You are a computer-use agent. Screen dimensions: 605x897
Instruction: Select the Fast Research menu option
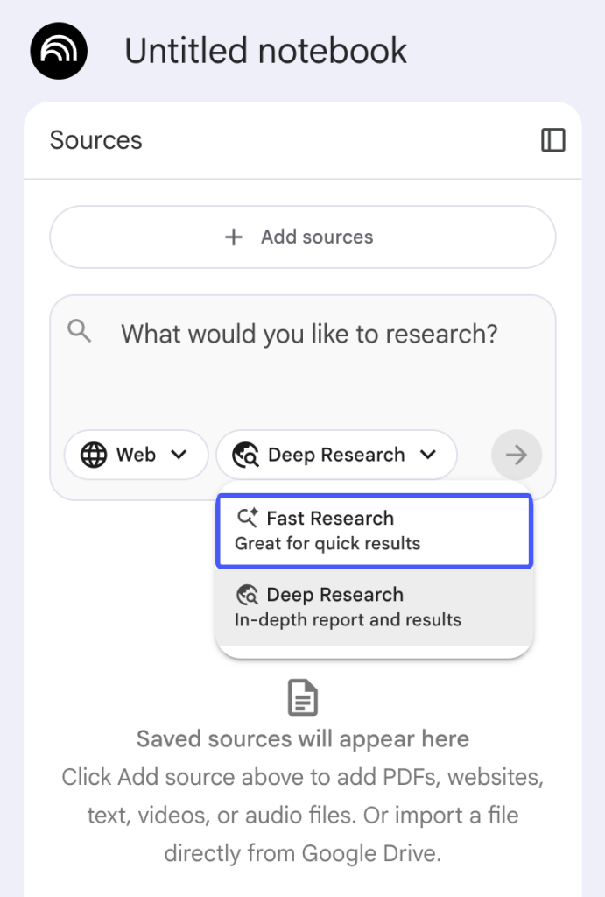pyautogui.click(x=374, y=531)
